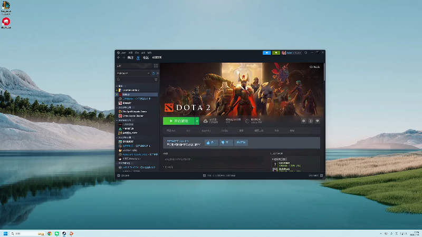The width and height of the screenshot is (422, 237).
Task: Open the ASEER profile tab
Action: (157, 57)
